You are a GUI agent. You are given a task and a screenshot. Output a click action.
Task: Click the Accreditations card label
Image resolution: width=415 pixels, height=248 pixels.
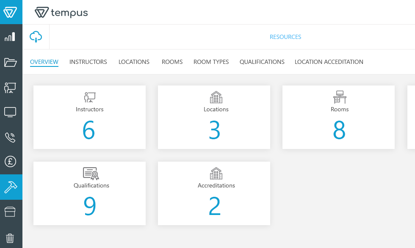click(216, 186)
